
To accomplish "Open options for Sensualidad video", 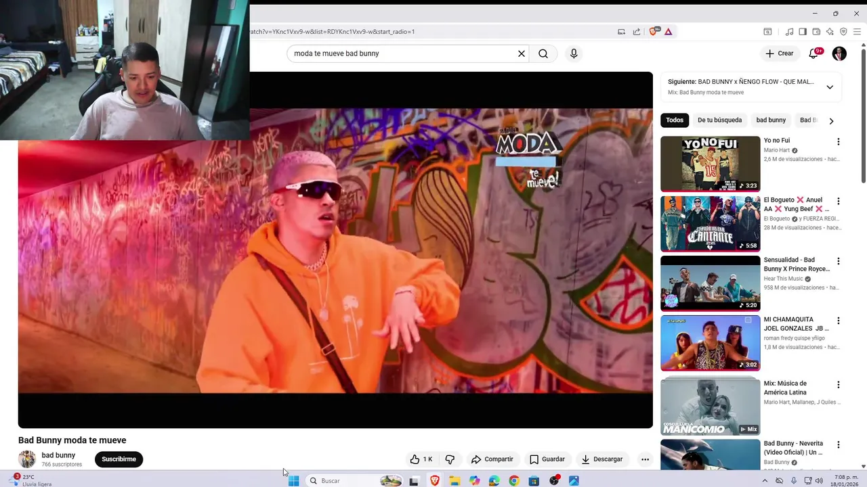I will point(838,261).
